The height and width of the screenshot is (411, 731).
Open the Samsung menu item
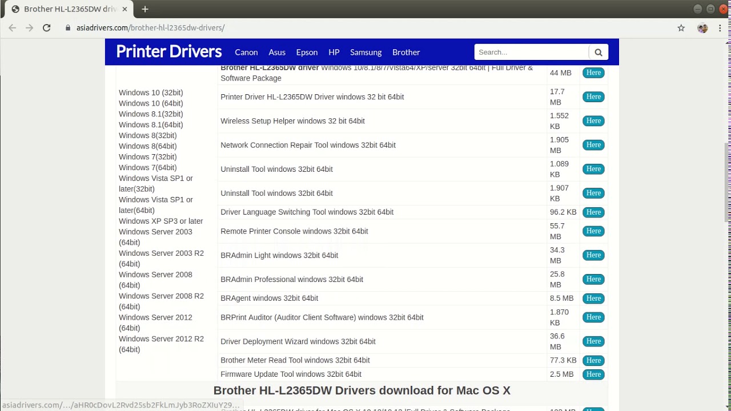tap(365, 52)
